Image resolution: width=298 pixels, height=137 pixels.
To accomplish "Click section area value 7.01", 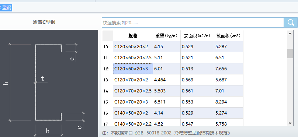I will tap(229, 91).
